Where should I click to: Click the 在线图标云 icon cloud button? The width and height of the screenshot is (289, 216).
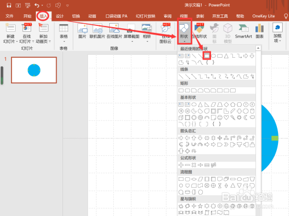click(x=165, y=33)
